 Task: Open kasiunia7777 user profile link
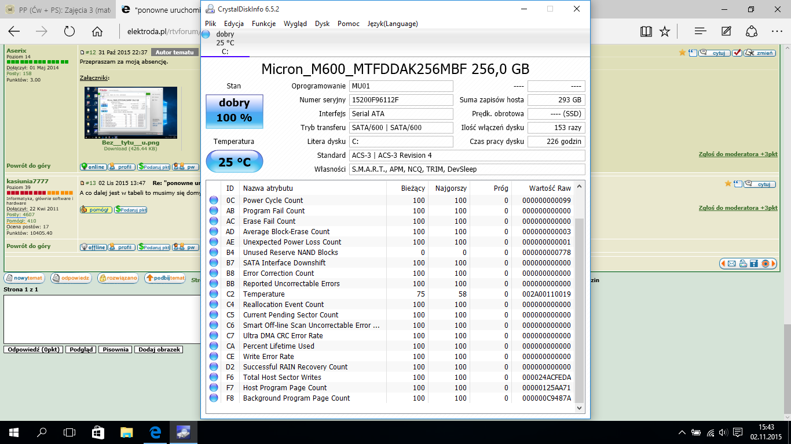[x=27, y=182]
